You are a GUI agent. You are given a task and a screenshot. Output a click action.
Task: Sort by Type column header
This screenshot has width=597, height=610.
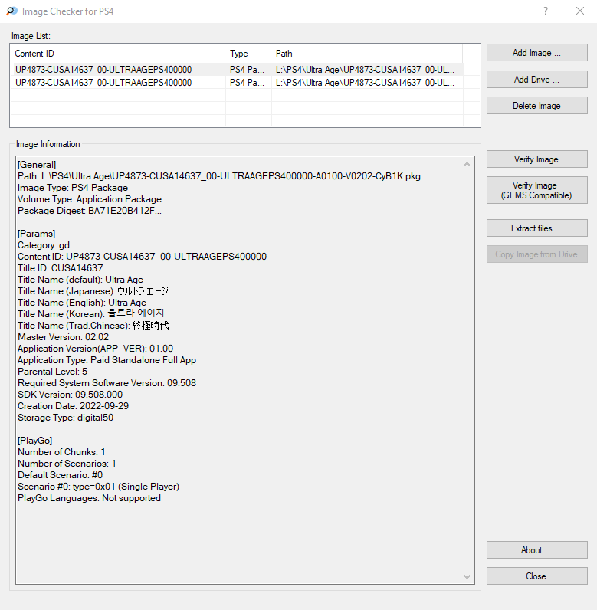tap(248, 54)
